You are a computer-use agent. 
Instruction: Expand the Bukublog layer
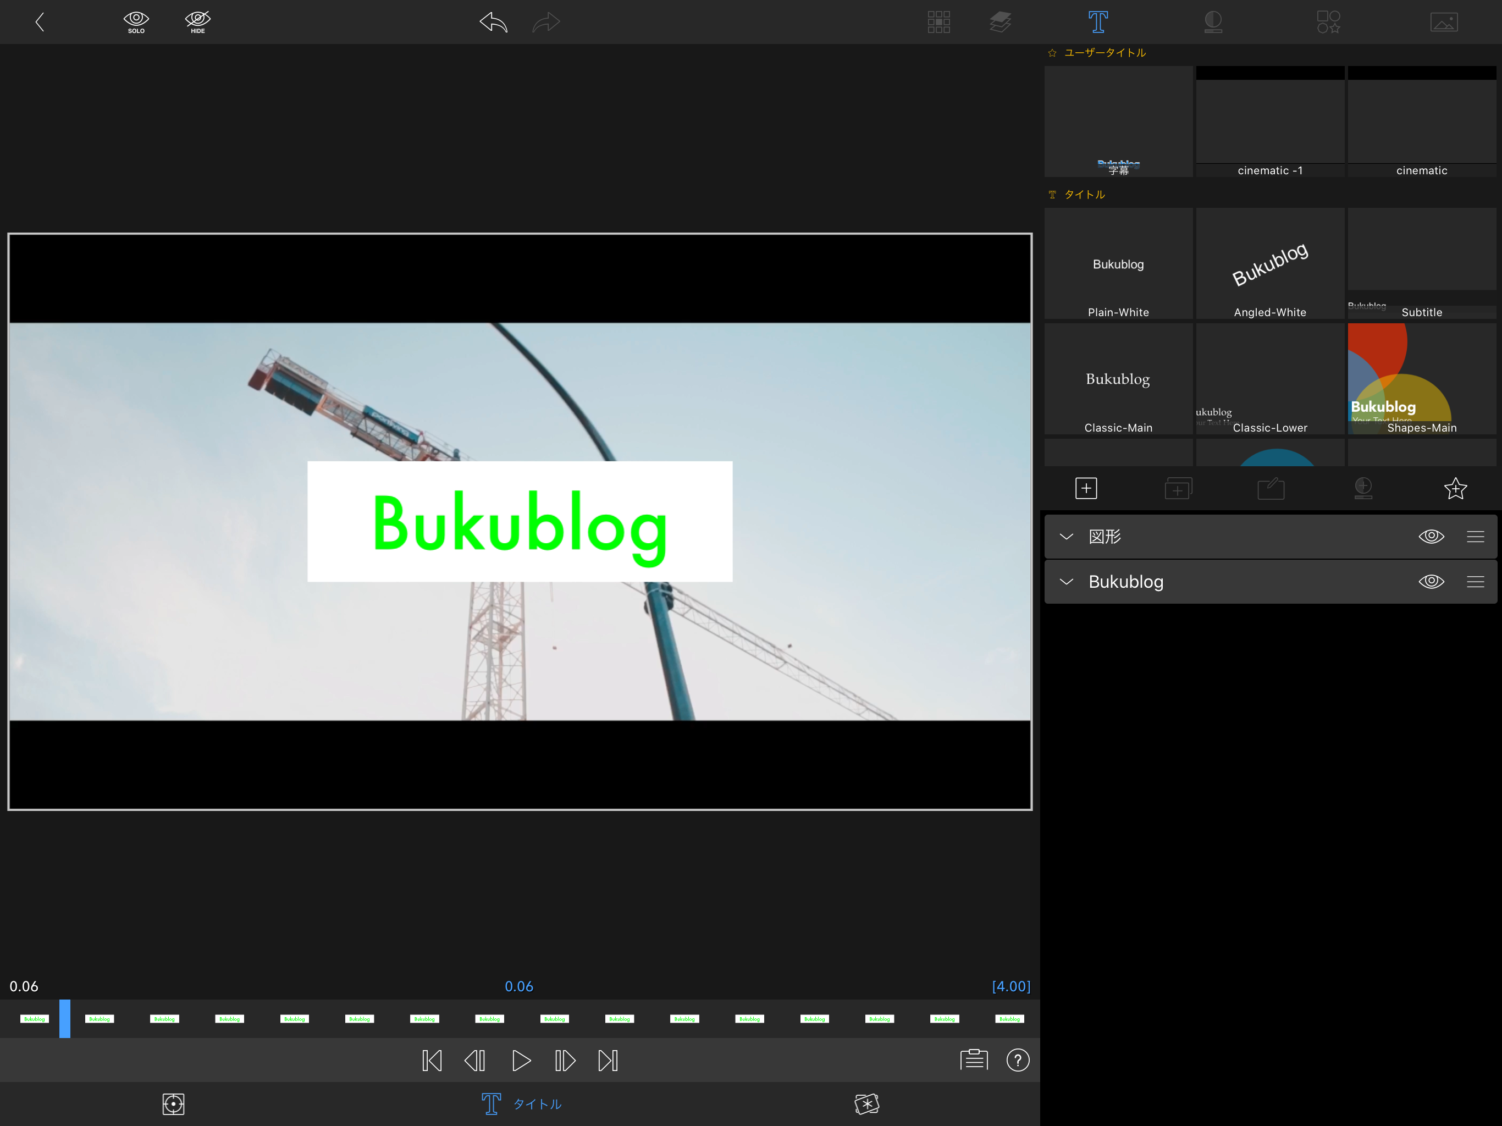[1066, 581]
